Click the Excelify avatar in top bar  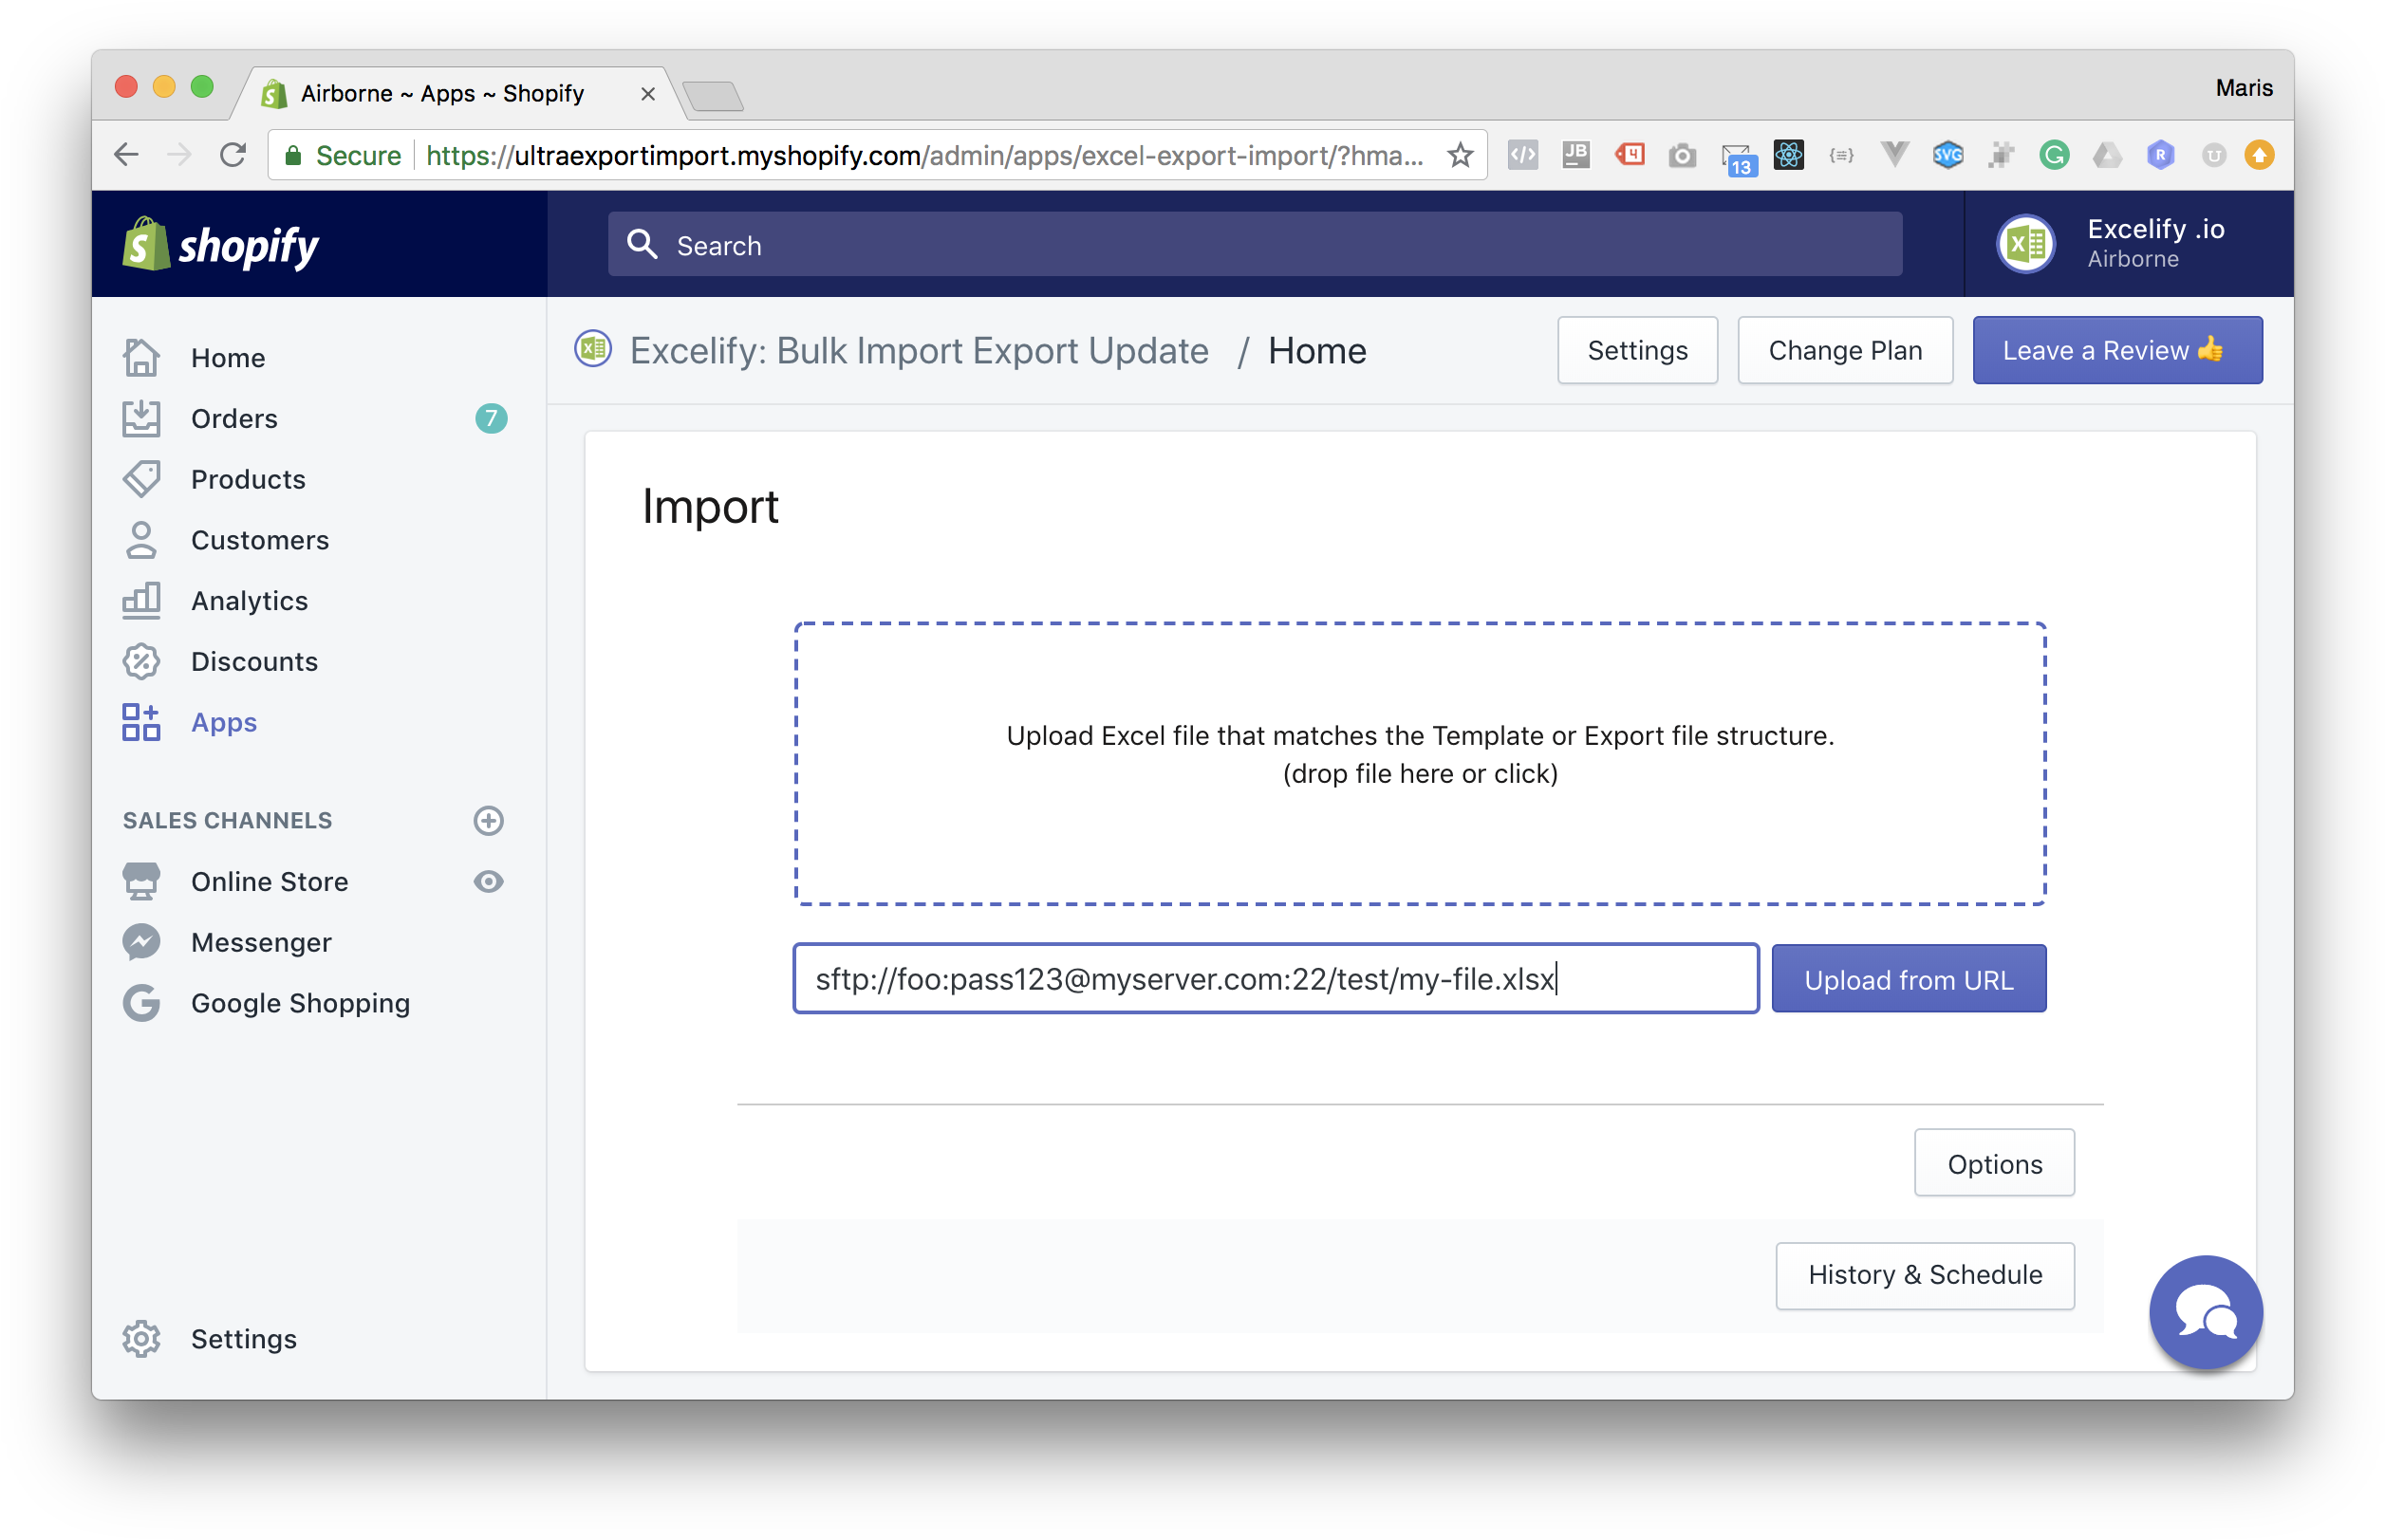(2025, 244)
